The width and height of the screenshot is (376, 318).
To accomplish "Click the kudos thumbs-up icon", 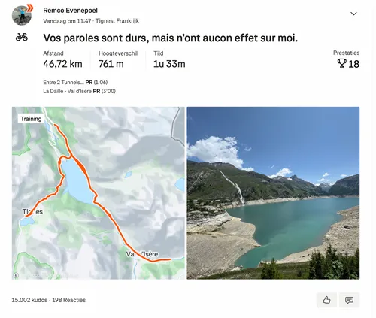I will (326, 300).
